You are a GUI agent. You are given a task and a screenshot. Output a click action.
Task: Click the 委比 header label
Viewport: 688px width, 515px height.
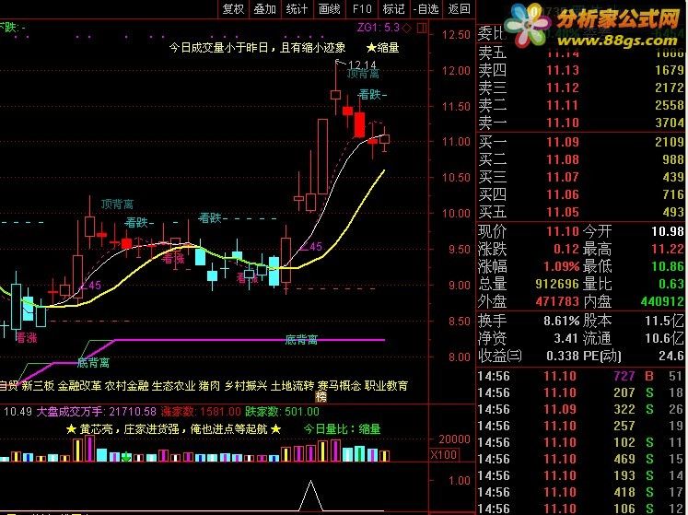coord(492,32)
